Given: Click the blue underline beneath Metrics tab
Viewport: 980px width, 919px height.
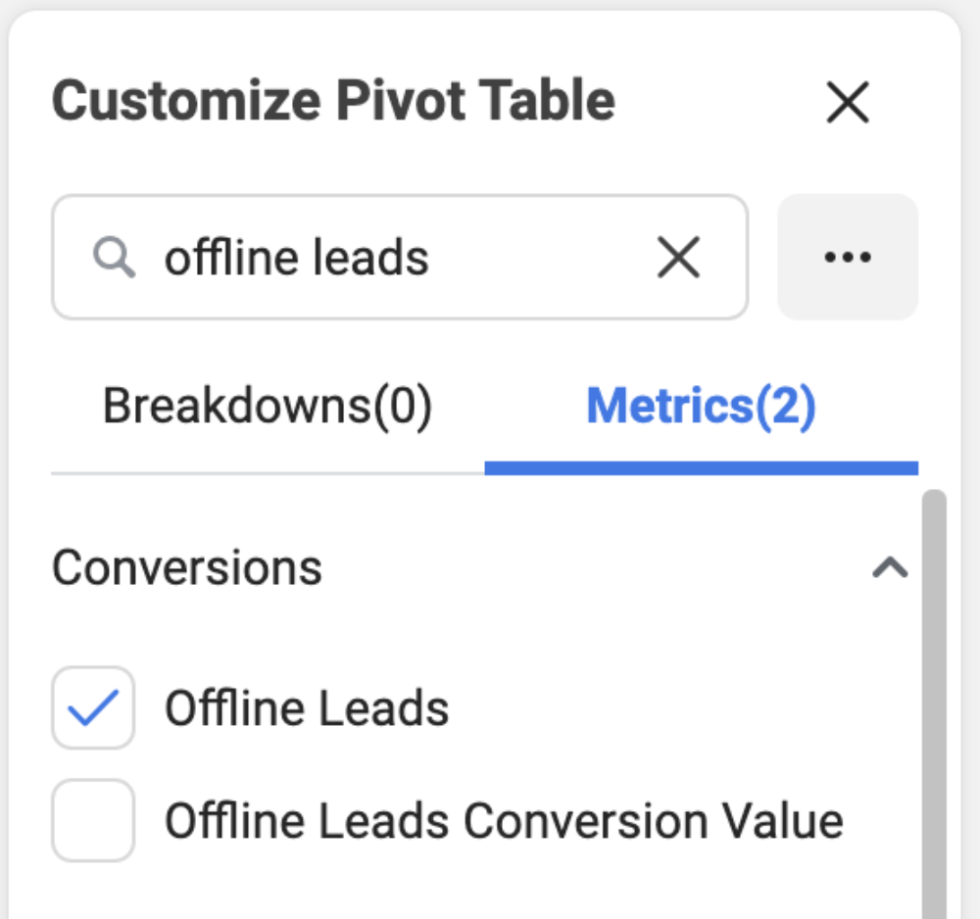Looking at the screenshot, I should pos(702,468).
